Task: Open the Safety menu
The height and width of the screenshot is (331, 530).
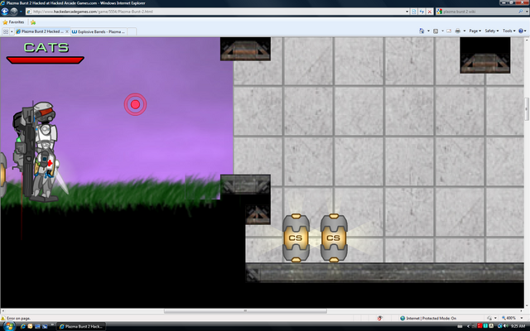Action: [492, 31]
